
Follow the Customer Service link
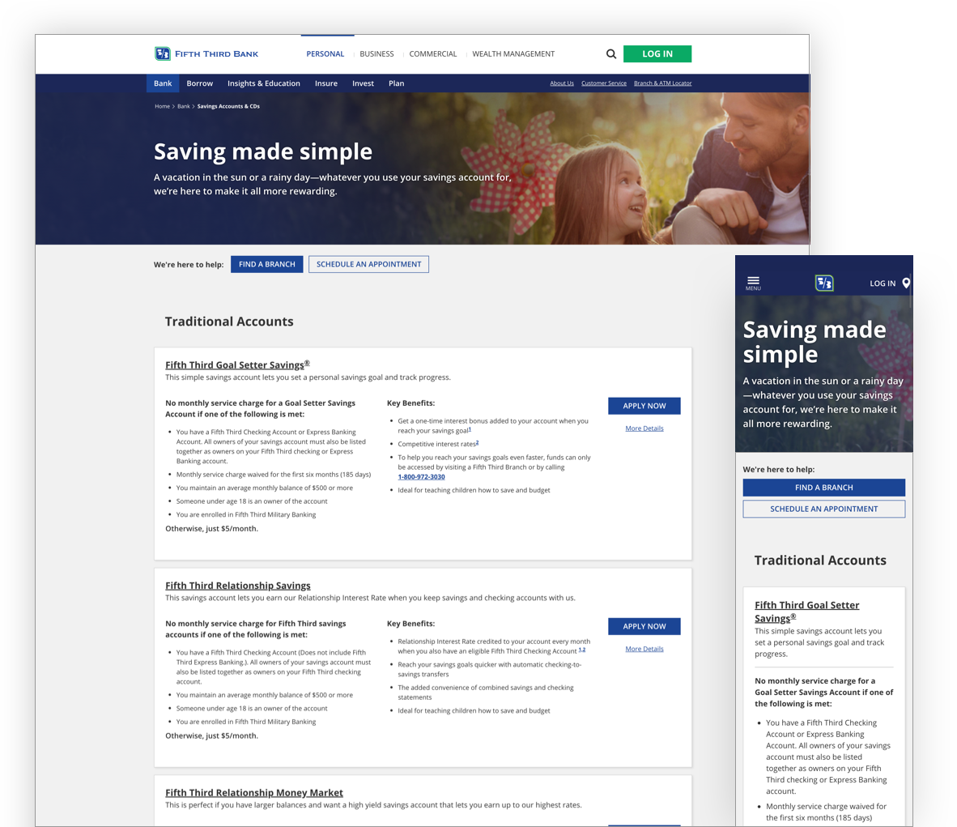click(604, 83)
